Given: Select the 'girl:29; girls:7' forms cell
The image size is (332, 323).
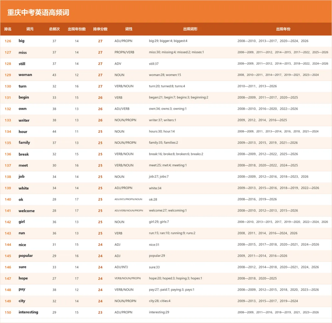Looking at the screenshot, I should 159,222.
